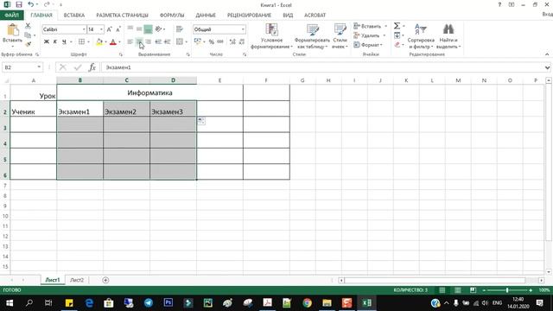Expand the Name Box dropdown arrow
The width and height of the screenshot is (553, 311).
click(x=39, y=67)
